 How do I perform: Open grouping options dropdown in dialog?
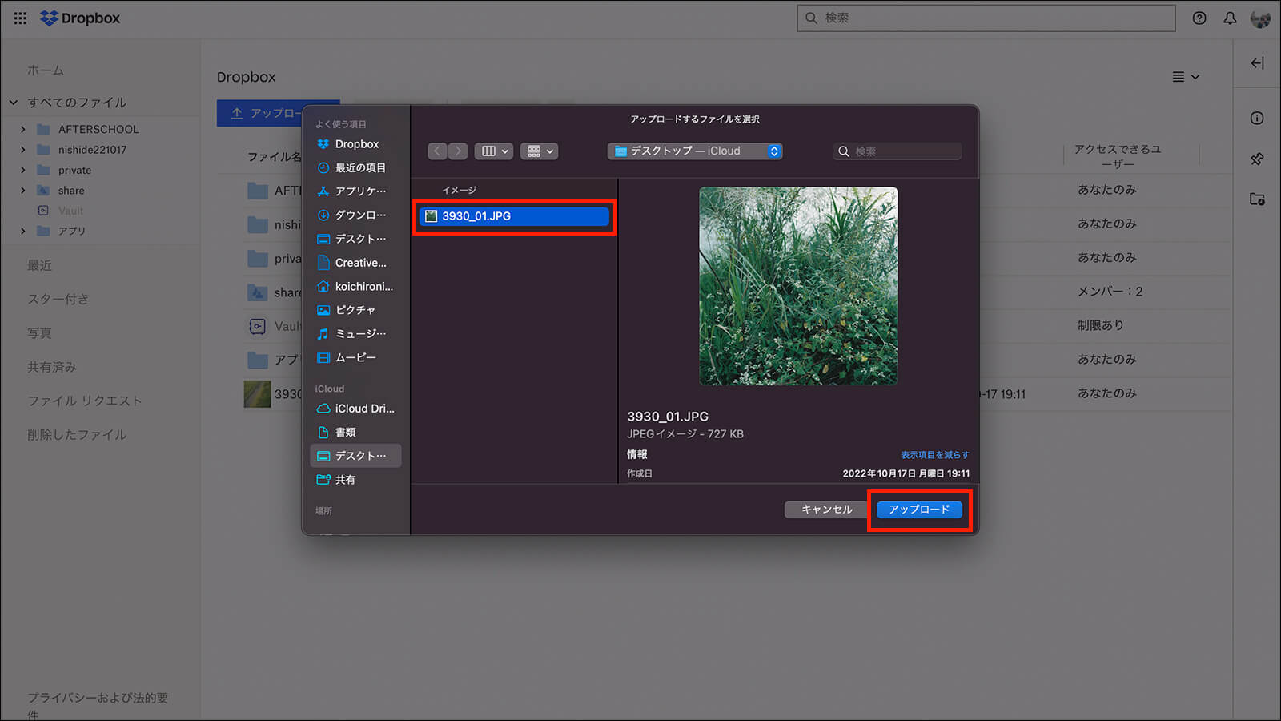pos(540,151)
